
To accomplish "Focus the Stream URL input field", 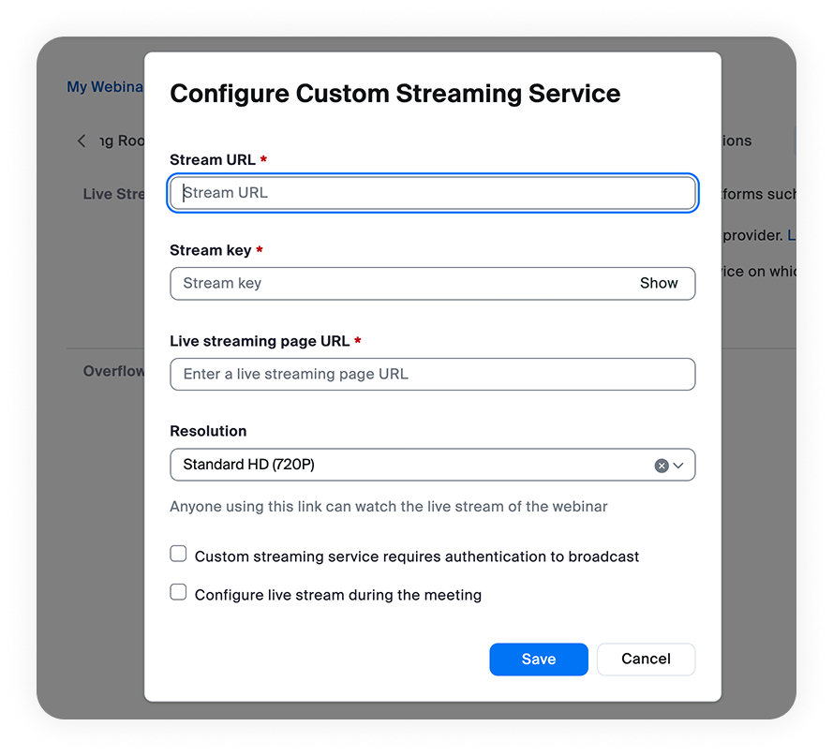I will [433, 193].
